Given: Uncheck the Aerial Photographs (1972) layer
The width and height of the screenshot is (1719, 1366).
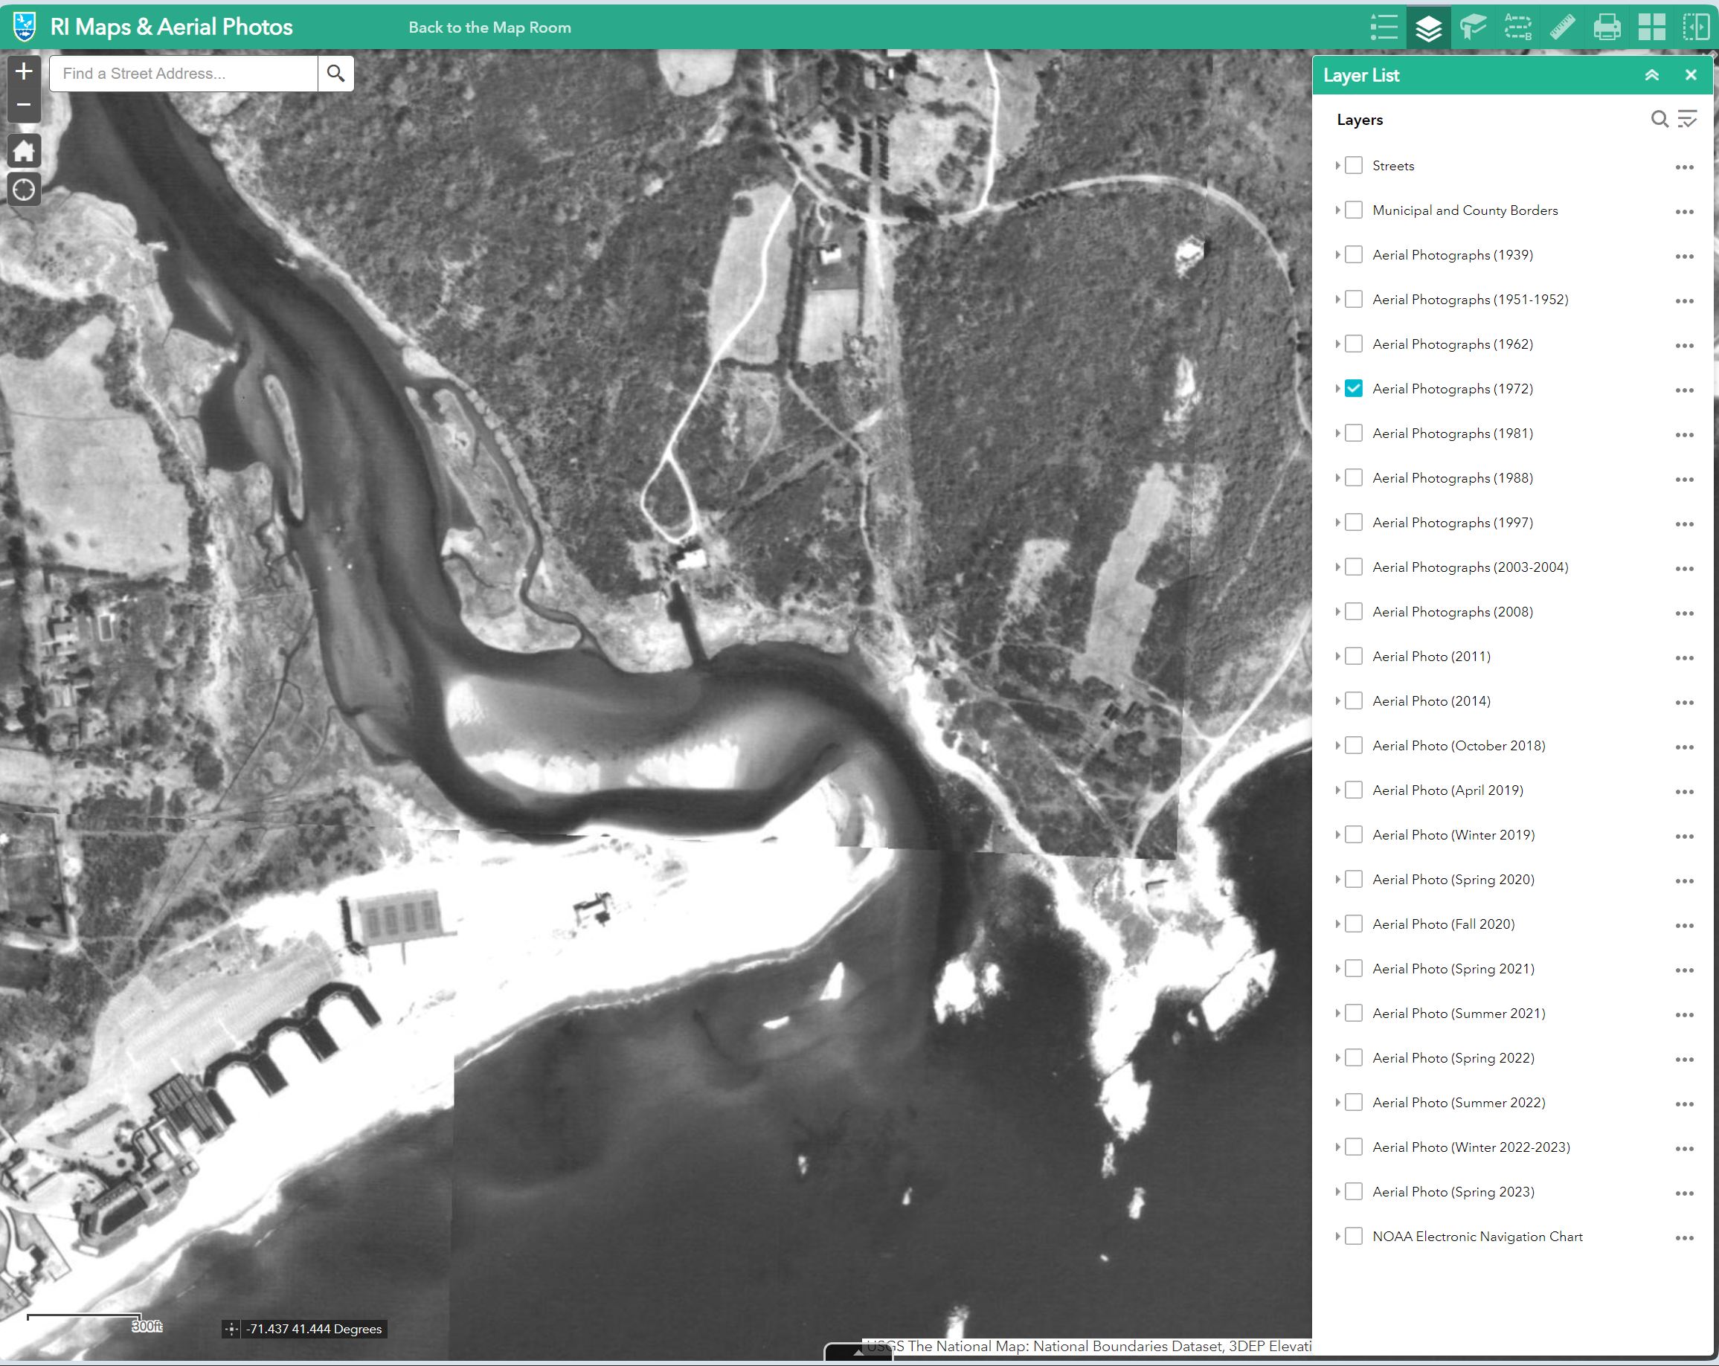Looking at the screenshot, I should (1352, 388).
